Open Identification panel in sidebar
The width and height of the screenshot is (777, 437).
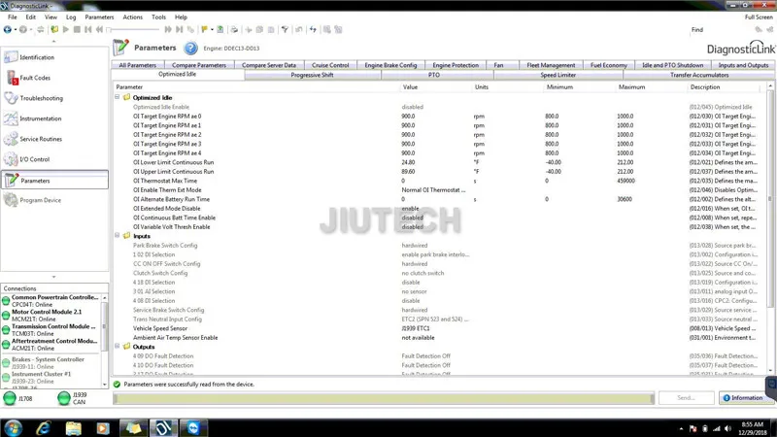(54, 57)
